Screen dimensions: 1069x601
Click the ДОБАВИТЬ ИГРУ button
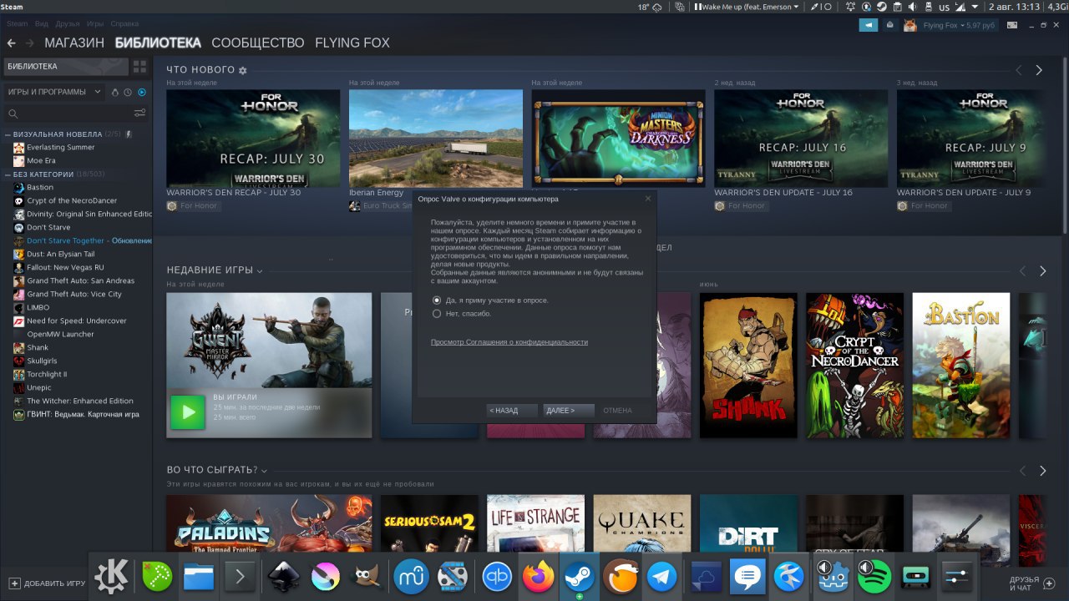pyautogui.click(x=47, y=583)
